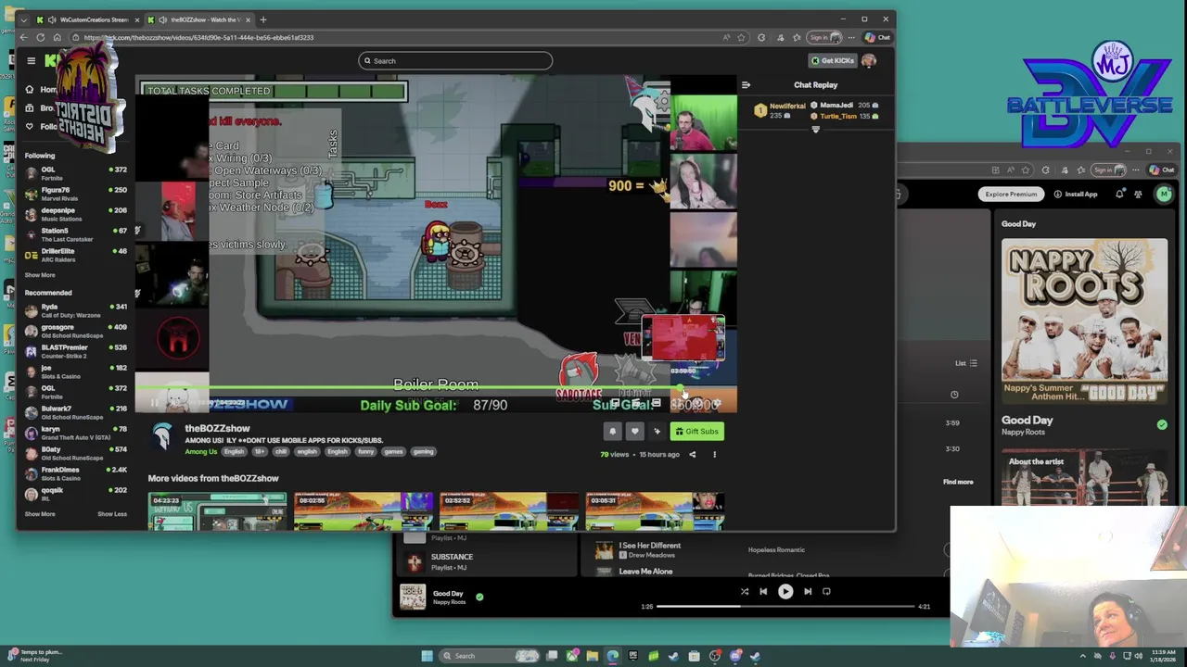1187x667 pixels.
Task: Toggle the saved checkmark beside Good Day, Nappy Roots
Action: pyautogui.click(x=1162, y=424)
